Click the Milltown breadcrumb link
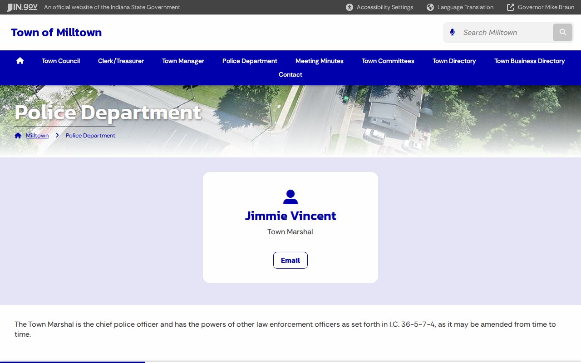581x363 pixels. (37, 136)
